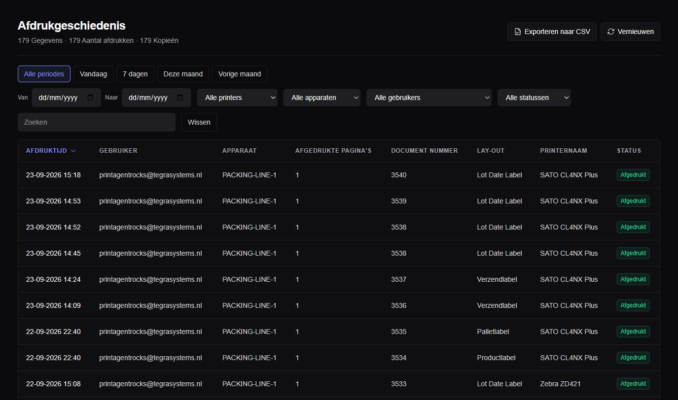Click document number 3539

click(399, 201)
